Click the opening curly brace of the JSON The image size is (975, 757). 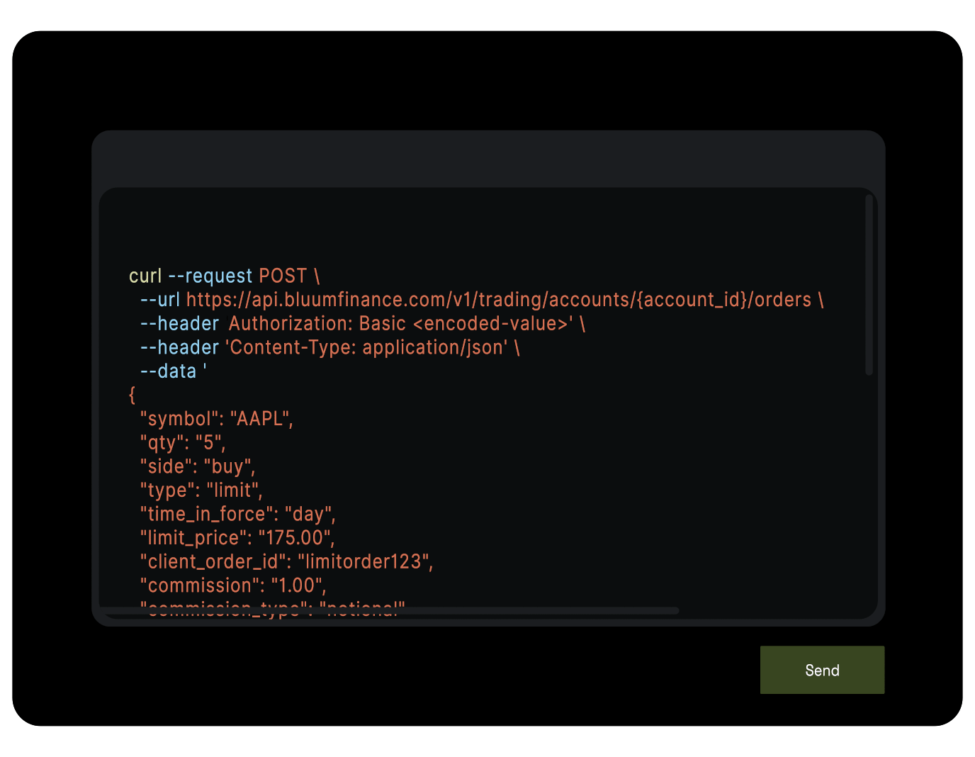pos(132,395)
